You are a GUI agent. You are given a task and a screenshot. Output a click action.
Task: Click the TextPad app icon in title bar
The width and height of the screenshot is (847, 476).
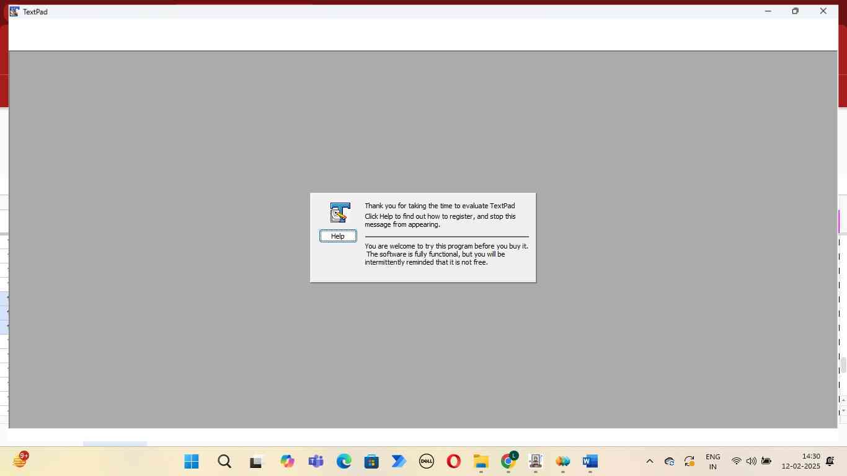pyautogui.click(x=14, y=11)
